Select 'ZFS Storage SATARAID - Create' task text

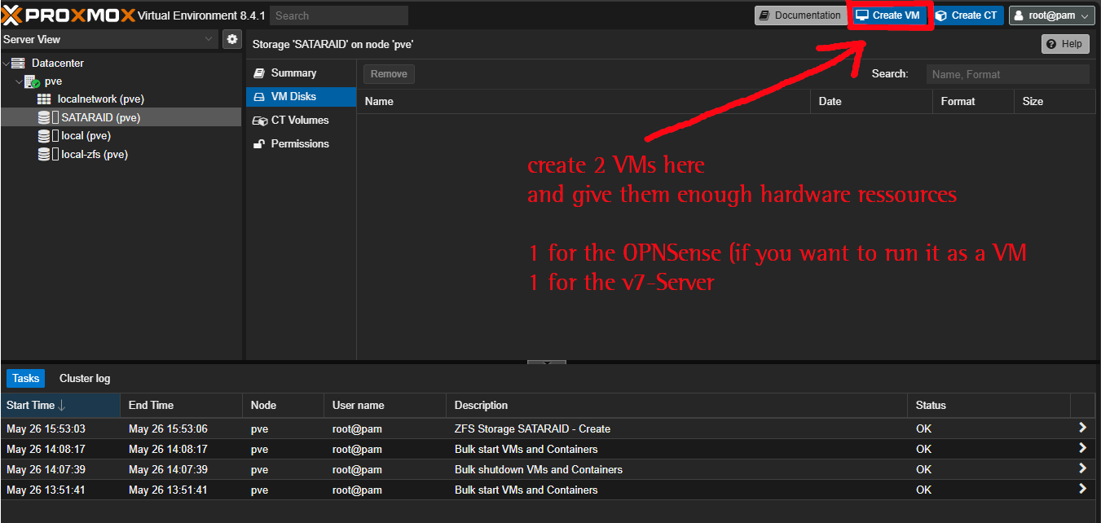[x=532, y=429]
